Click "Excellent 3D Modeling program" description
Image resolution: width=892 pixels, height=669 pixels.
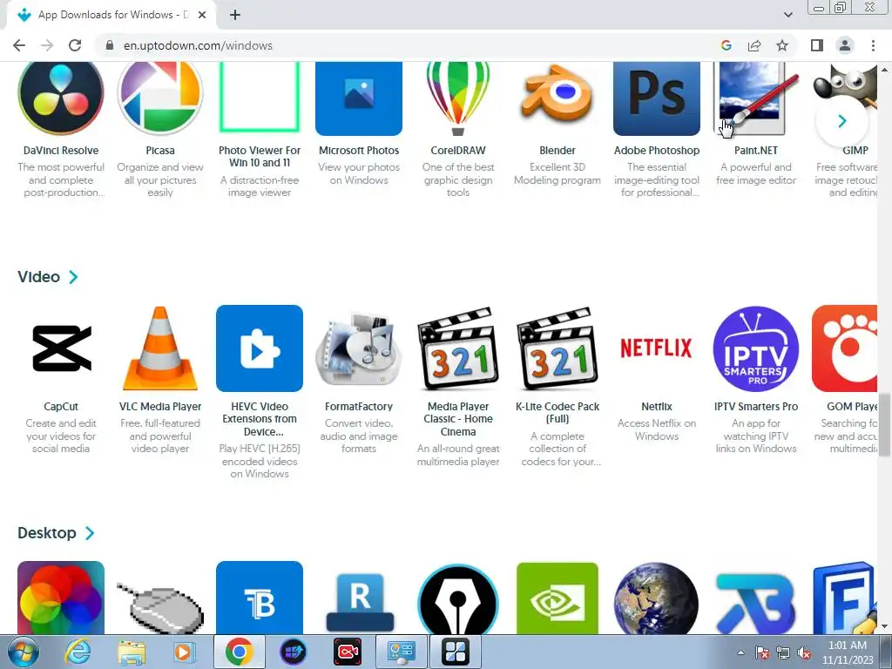(557, 173)
